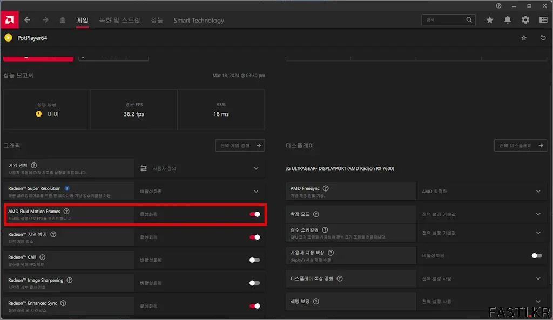The image size is (553, 320).
Task: Reset PotPlayer64 profile with circular arrow
Action: 543,38
